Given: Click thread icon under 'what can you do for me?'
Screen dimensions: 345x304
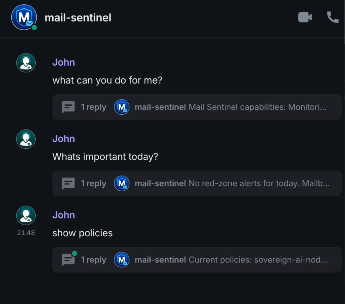Looking at the screenshot, I should click(68, 107).
